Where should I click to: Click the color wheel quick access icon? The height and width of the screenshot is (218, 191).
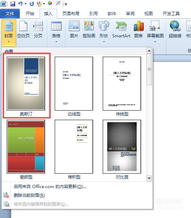tap(50, 3)
